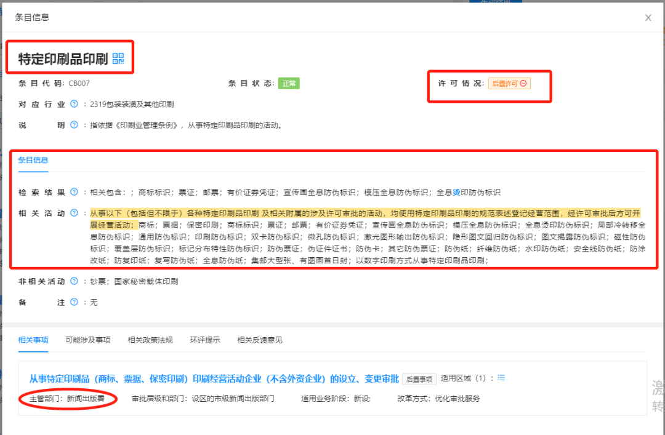Click the help icon next to 说明

[75, 125]
